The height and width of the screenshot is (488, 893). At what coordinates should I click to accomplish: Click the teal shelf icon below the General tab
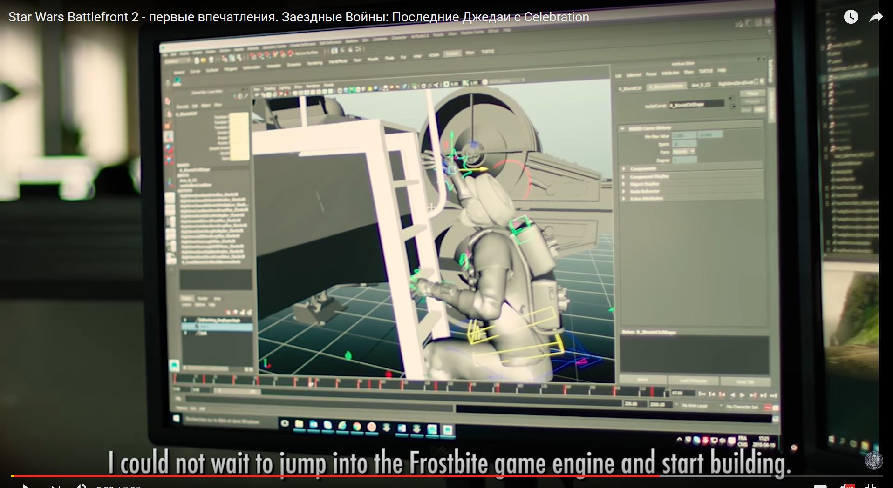click(x=177, y=80)
